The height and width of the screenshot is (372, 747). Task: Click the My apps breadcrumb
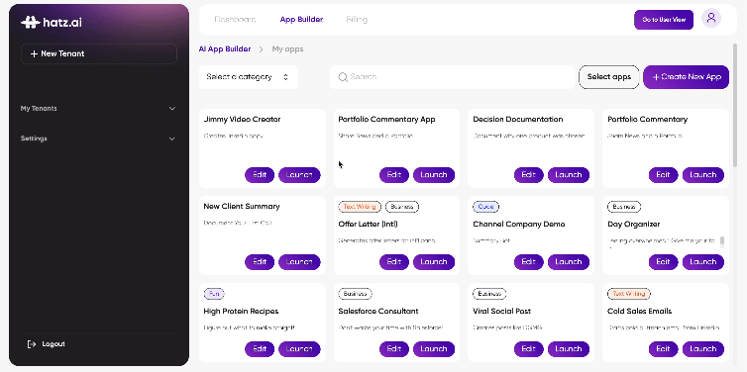tap(287, 49)
